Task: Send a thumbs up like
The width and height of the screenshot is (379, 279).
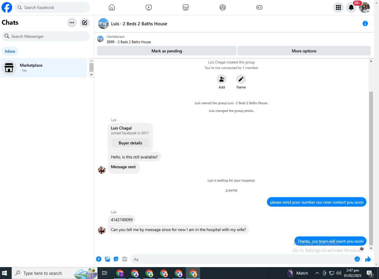Action: (368, 259)
